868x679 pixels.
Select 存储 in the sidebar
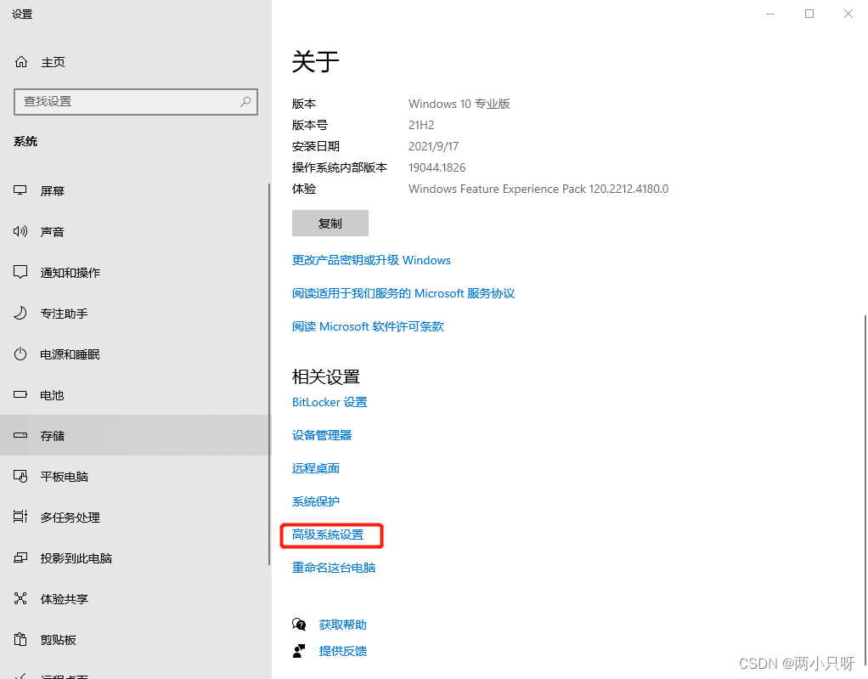click(134, 436)
